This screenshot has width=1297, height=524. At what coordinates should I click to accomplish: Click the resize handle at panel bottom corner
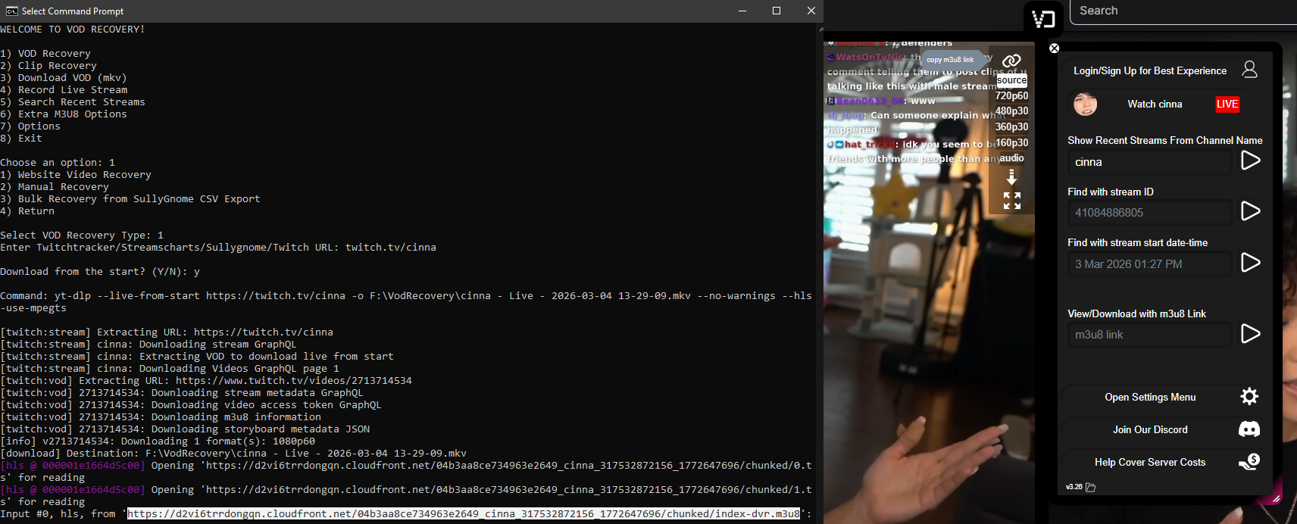click(1277, 498)
